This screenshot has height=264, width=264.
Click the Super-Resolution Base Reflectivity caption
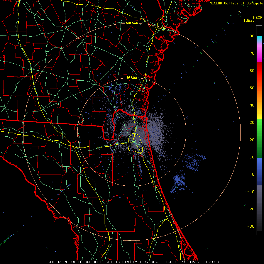133,262
